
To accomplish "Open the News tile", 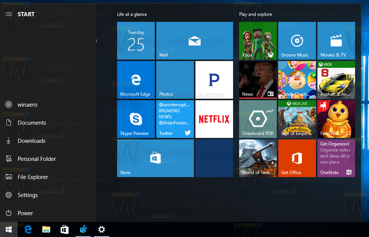I will 258,80.
